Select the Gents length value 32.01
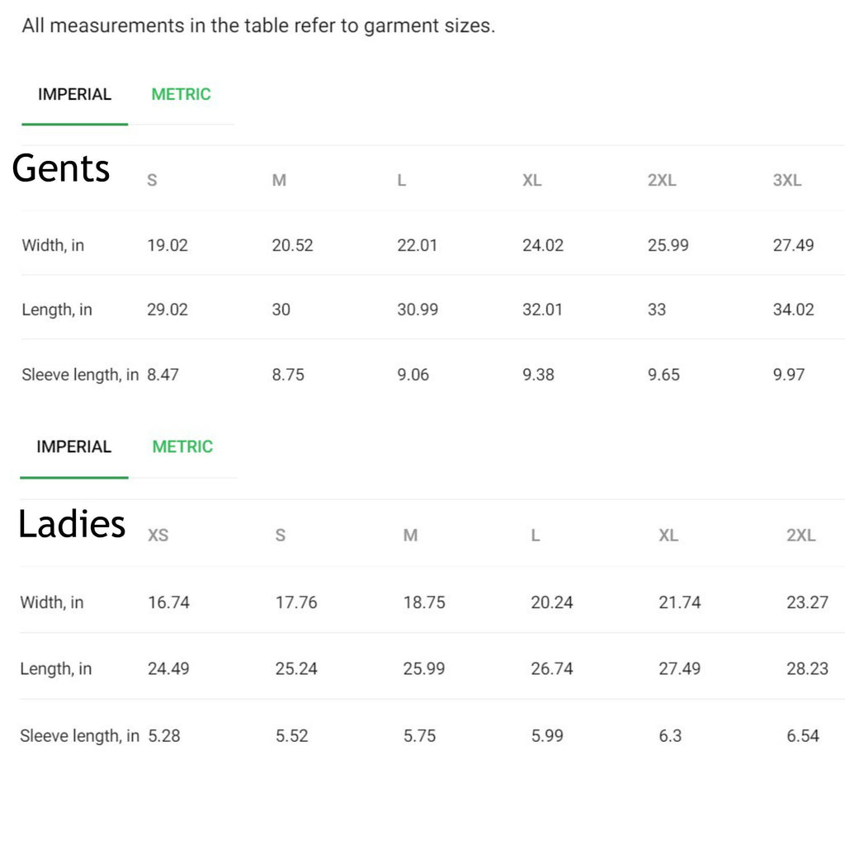This screenshot has height=845, width=845. tap(542, 310)
